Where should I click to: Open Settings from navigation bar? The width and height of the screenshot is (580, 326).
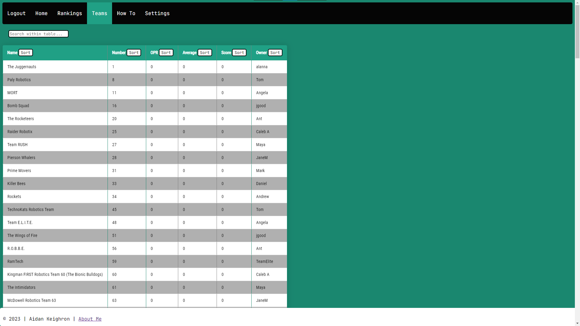pyautogui.click(x=157, y=13)
